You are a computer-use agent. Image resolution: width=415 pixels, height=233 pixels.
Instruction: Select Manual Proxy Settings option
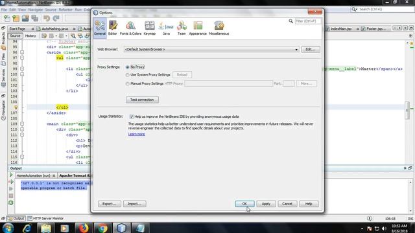click(x=128, y=83)
